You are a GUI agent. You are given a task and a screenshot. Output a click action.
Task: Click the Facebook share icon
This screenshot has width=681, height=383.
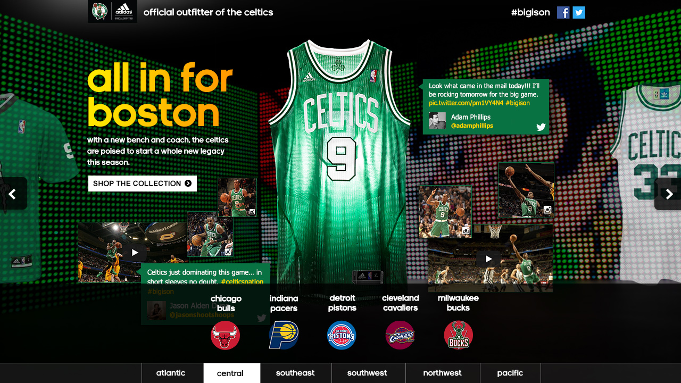[x=563, y=12]
